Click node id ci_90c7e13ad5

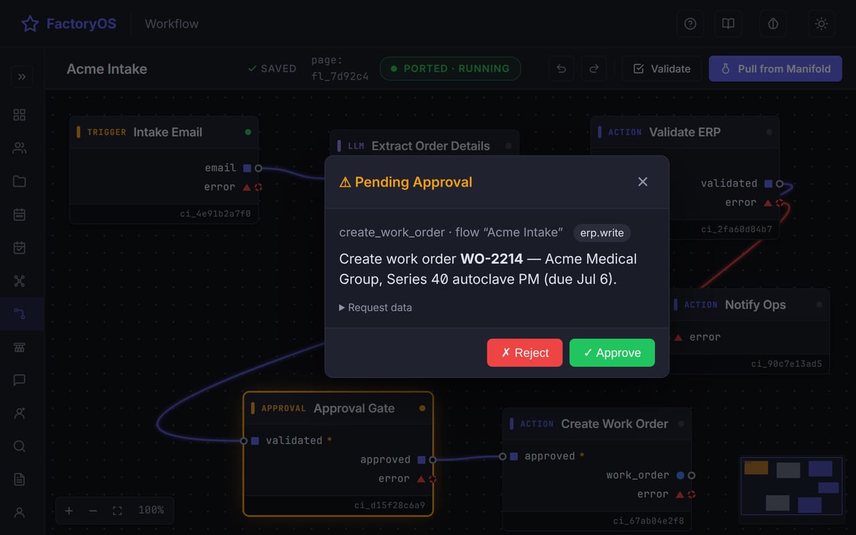coord(786,364)
